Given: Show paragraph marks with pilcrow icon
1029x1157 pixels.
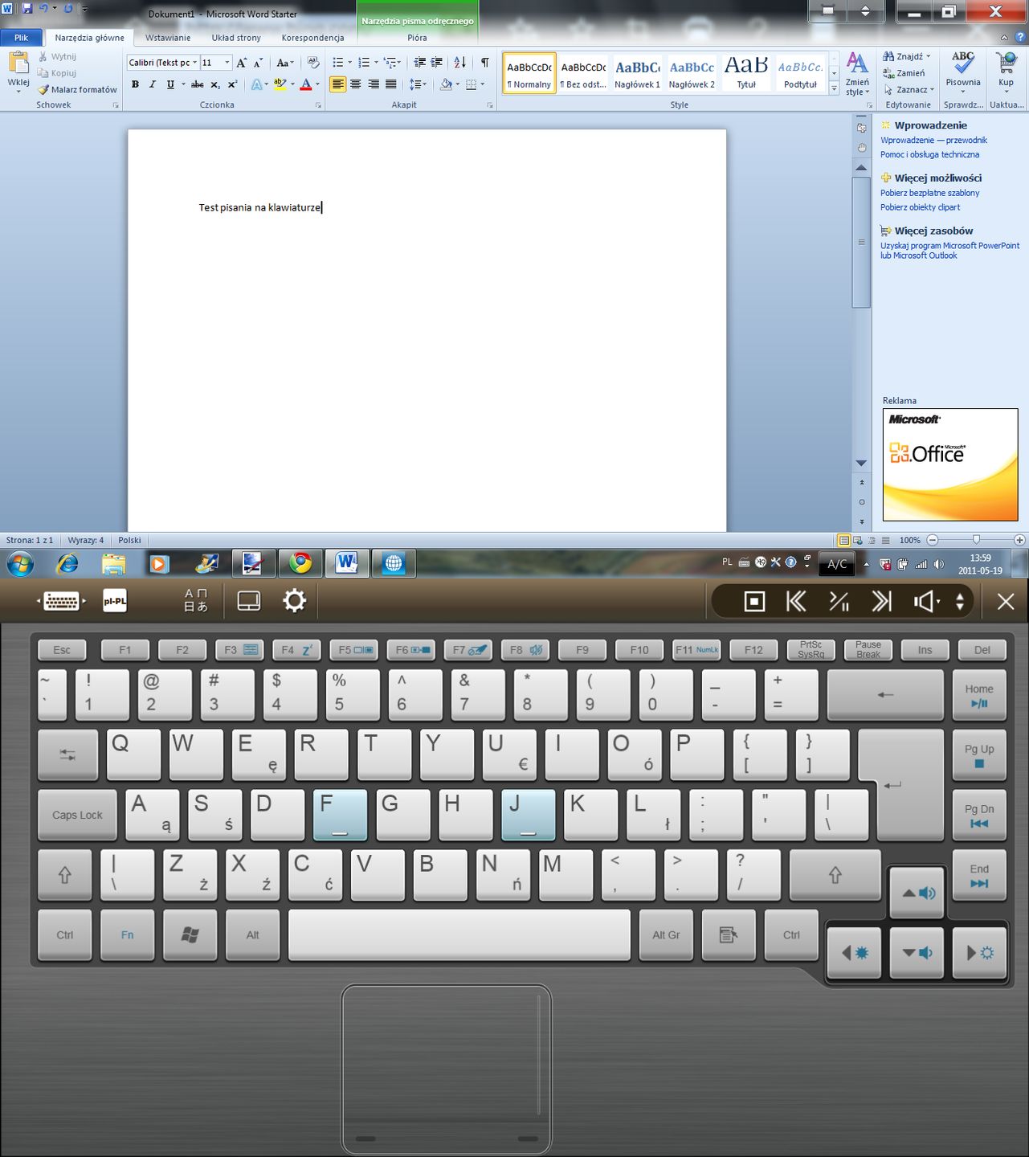Looking at the screenshot, I should pyautogui.click(x=484, y=63).
